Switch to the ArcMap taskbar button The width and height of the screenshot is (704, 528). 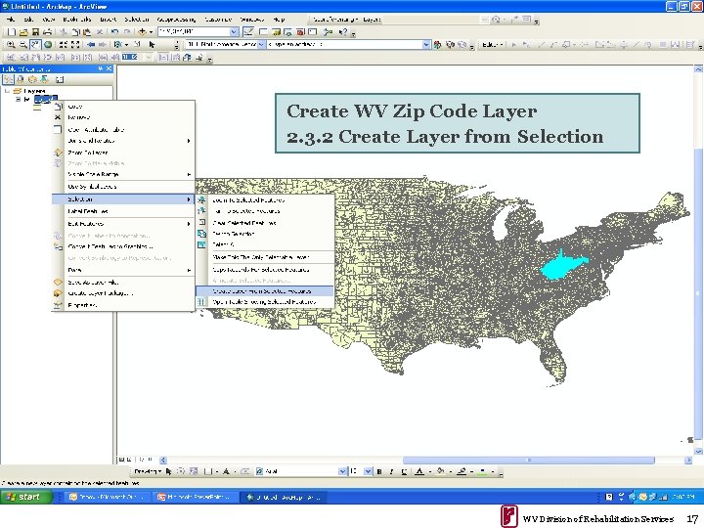(x=284, y=497)
